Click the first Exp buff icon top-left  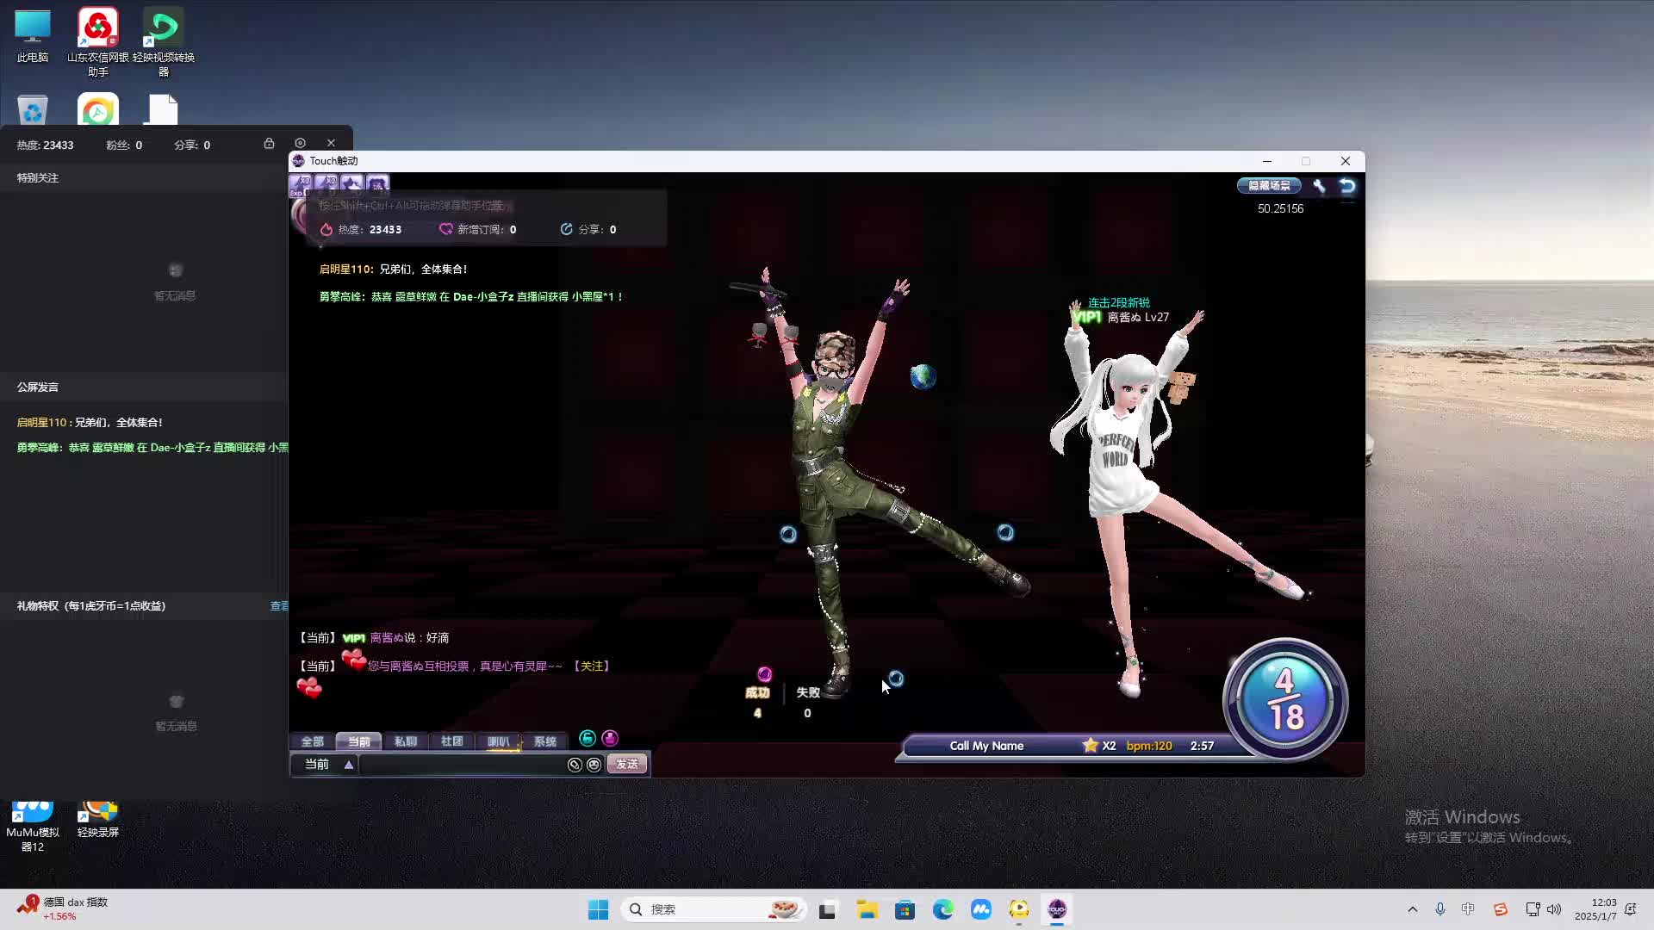coord(301,184)
